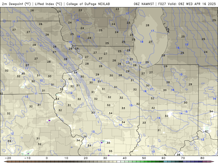The height and width of the screenshot is (163, 218).
Task: Click the "06Z NAMNST" model run label
Action: (144, 4)
